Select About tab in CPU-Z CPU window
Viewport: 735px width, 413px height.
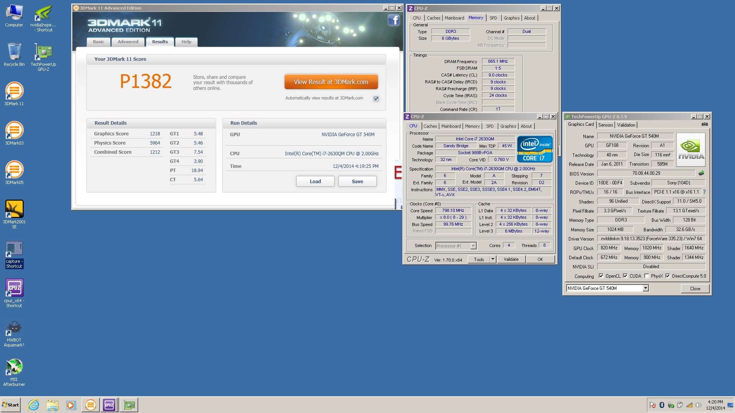coord(526,126)
